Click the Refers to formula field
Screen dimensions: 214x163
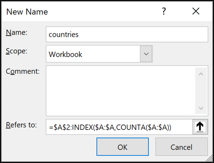point(119,127)
